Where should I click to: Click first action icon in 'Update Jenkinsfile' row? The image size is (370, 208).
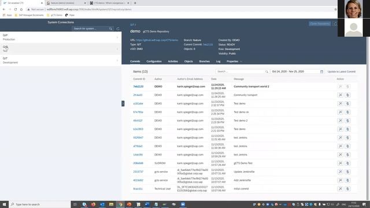tap(341, 172)
